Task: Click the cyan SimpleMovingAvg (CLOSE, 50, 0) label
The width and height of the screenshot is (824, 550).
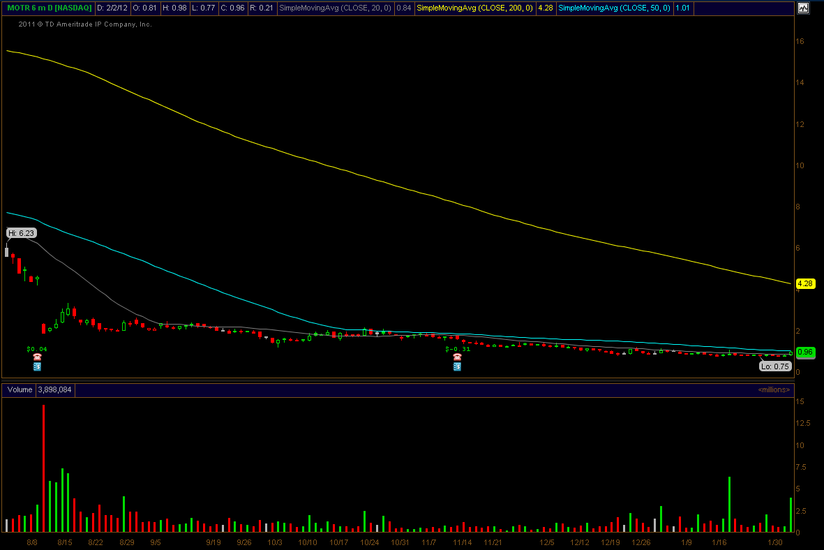Action: (614, 8)
